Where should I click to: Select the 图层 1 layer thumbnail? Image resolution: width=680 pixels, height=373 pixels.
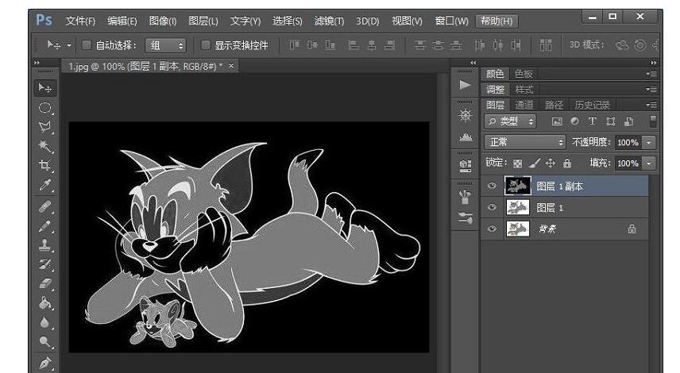519,208
